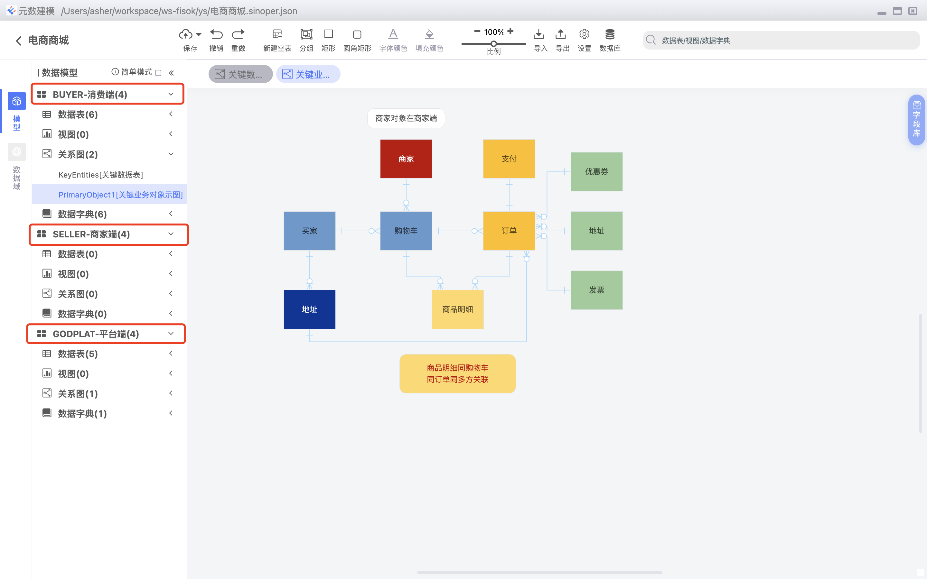Click the Redo (重做) icon
Image resolution: width=927 pixels, height=579 pixels.
click(x=238, y=34)
